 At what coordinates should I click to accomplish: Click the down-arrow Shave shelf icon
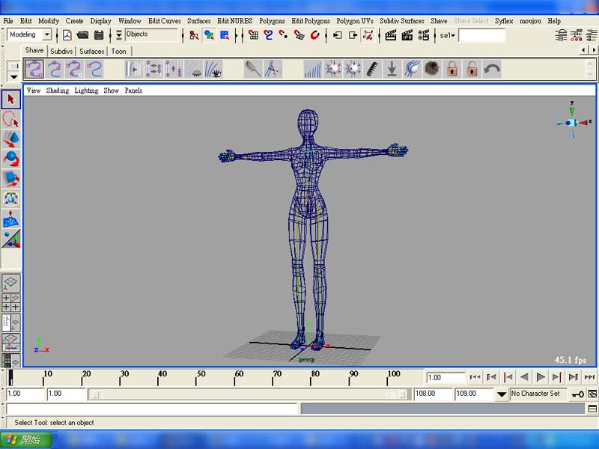click(392, 69)
